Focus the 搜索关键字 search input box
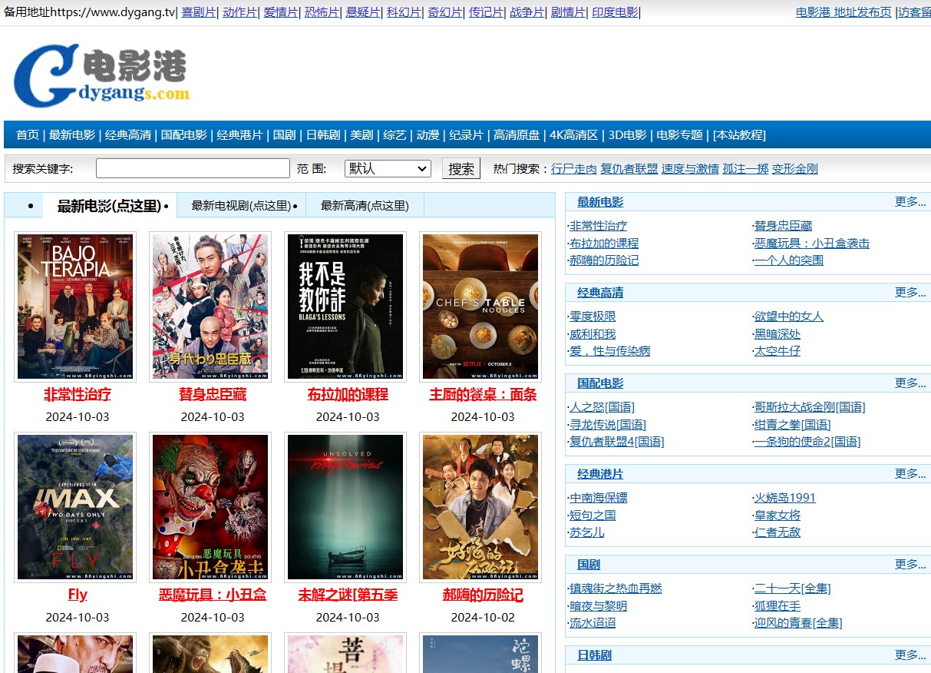Image resolution: width=931 pixels, height=673 pixels. (193, 168)
